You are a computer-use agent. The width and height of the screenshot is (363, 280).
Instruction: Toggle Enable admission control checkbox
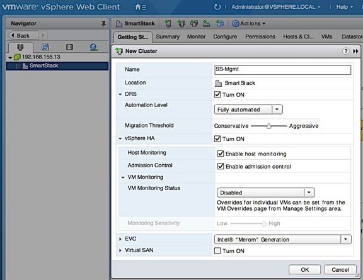tap(221, 166)
